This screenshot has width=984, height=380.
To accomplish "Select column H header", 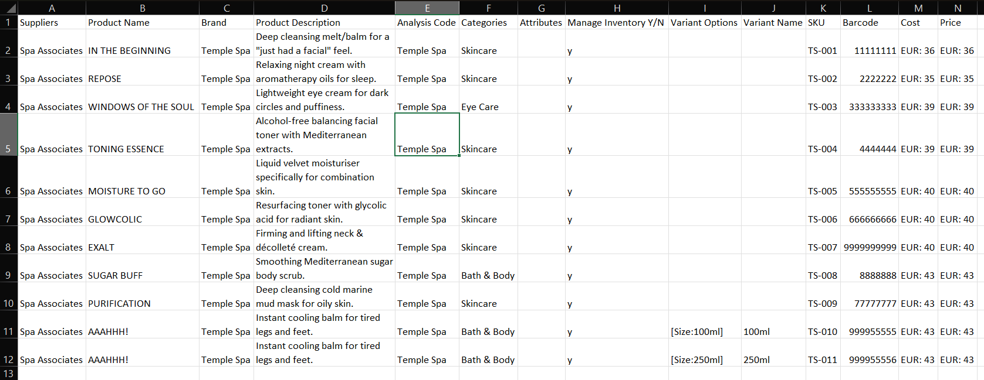I will (617, 8).
